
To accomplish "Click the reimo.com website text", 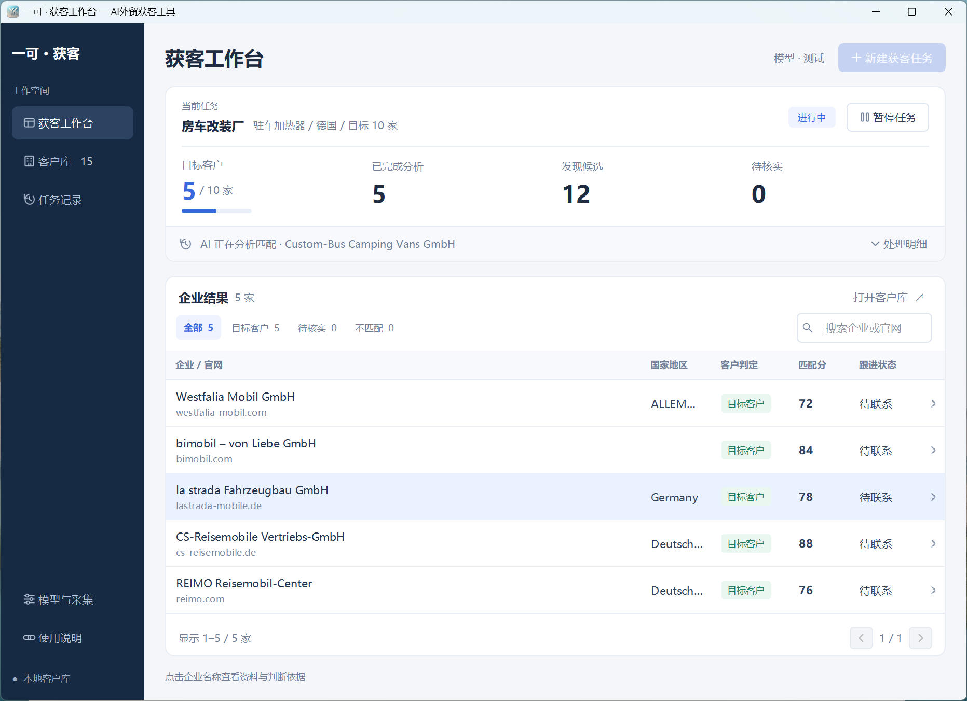I will pyautogui.click(x=200, y=599).
